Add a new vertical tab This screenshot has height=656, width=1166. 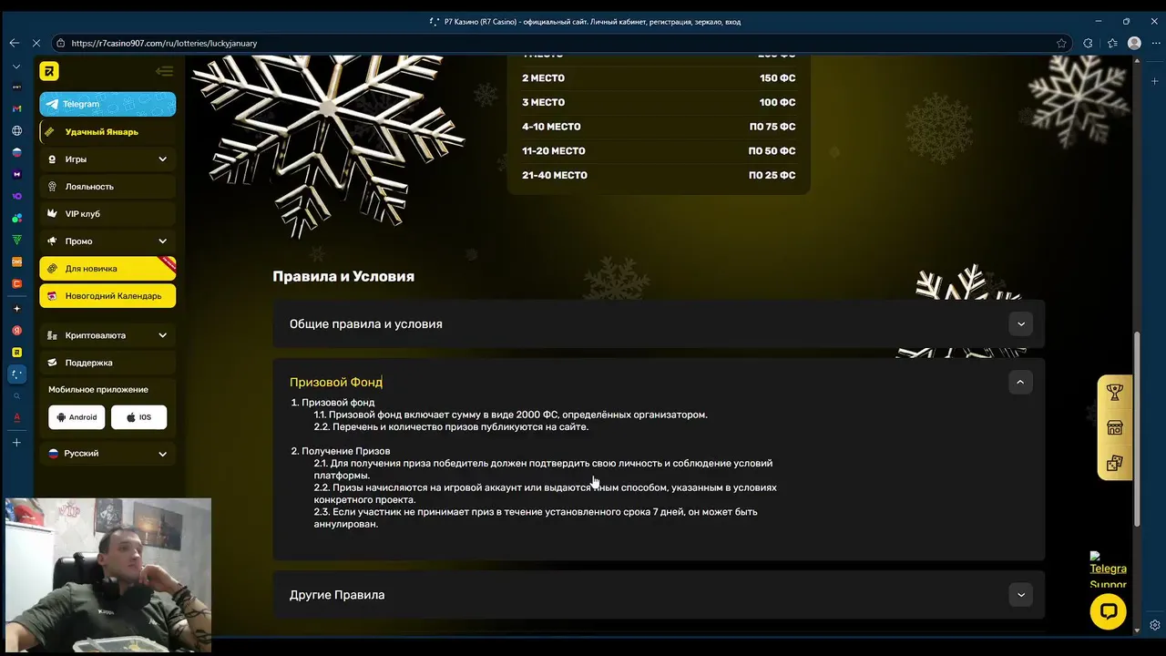16,442
